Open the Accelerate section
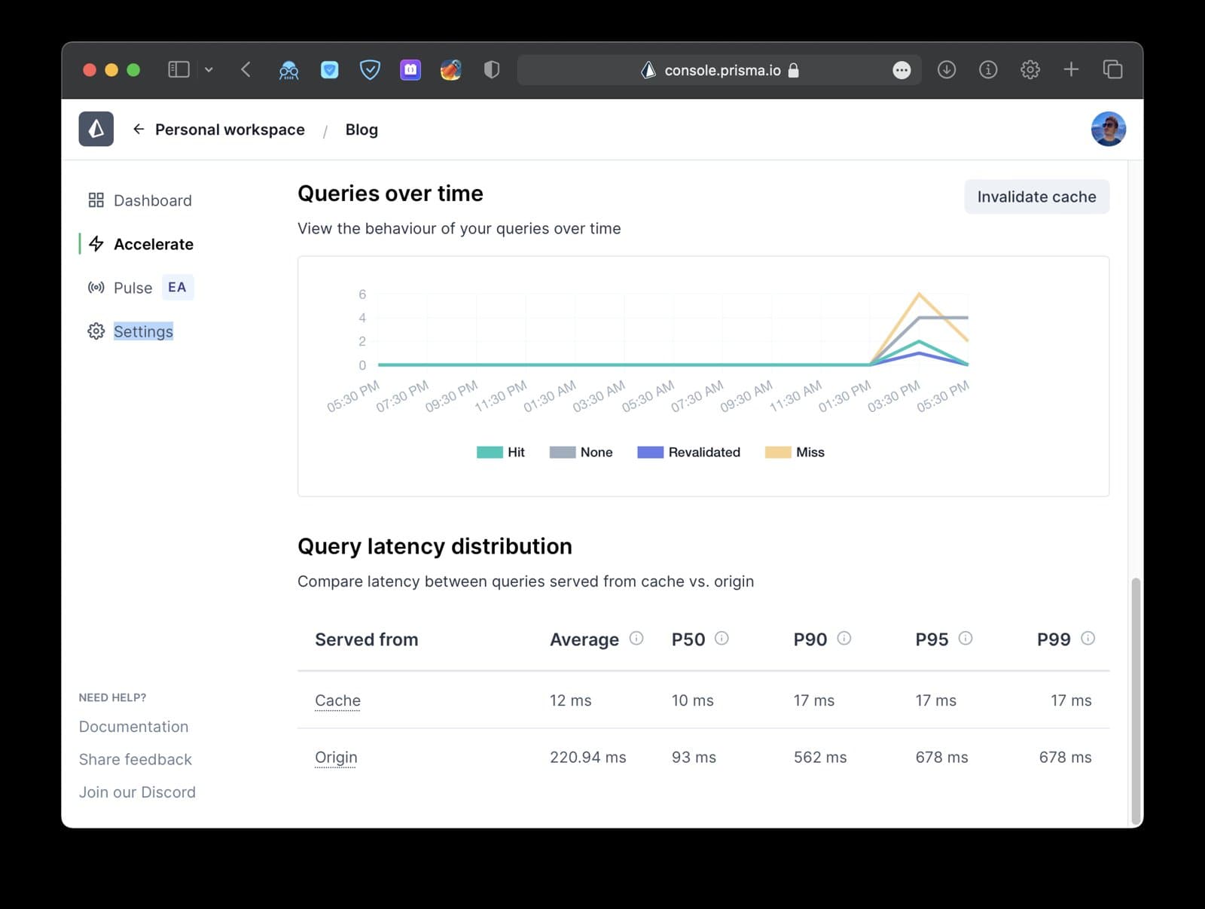The width and height of the screenshot is (1205, 909). click(154, 244)
